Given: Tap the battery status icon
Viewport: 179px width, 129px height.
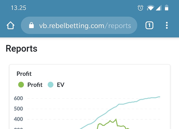Looking at the screenshot, I should pyautogui.click(x=167, y=7).
